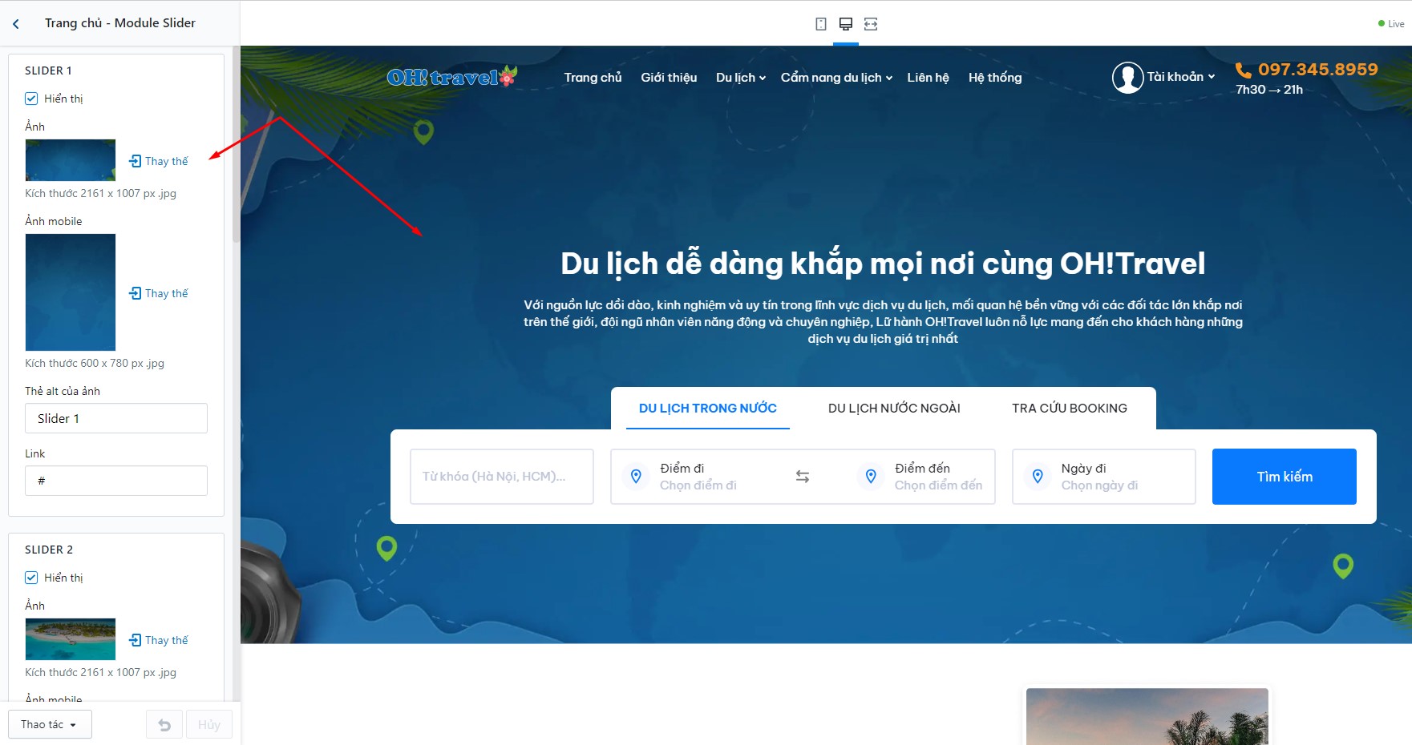The width and height of the screenshot is (1412, 745).
Task: Focus the Link field containing #
Action: 116,481
